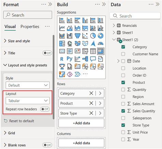Click Reset to default
Image resolution: width=162 pixels, height=149 pixels.
tap(19, 121)
